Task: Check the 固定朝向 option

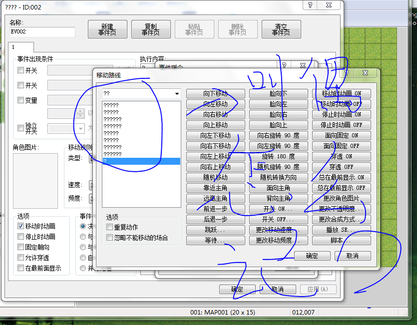Action: pos(20,247)
